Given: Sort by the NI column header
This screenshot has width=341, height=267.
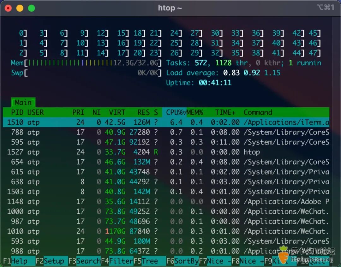Looking at the screenshot, I should (x=96, y=112).
